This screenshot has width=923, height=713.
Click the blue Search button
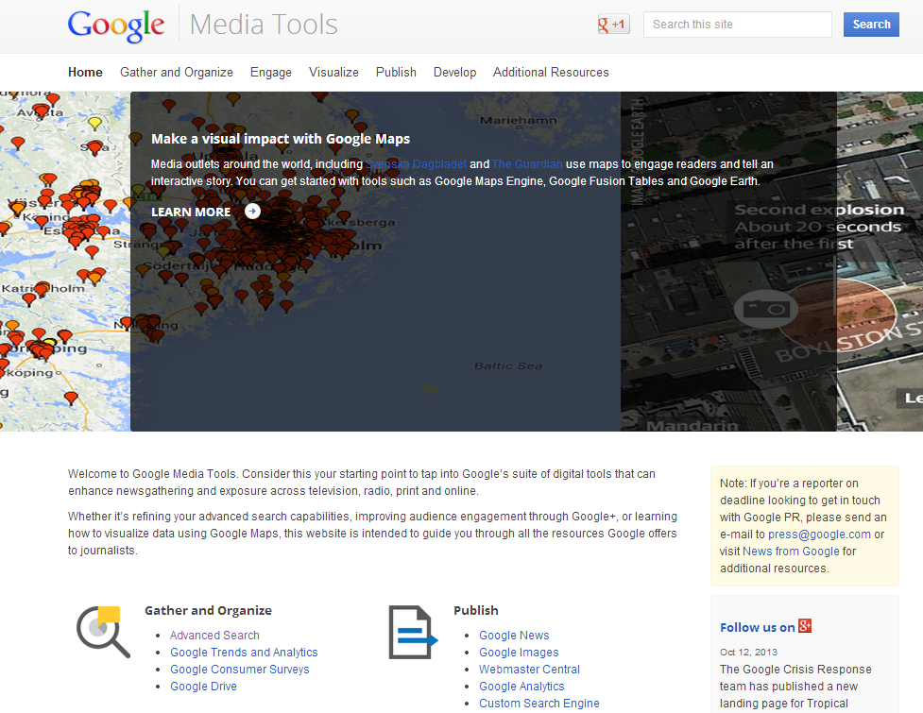(871, 25)
